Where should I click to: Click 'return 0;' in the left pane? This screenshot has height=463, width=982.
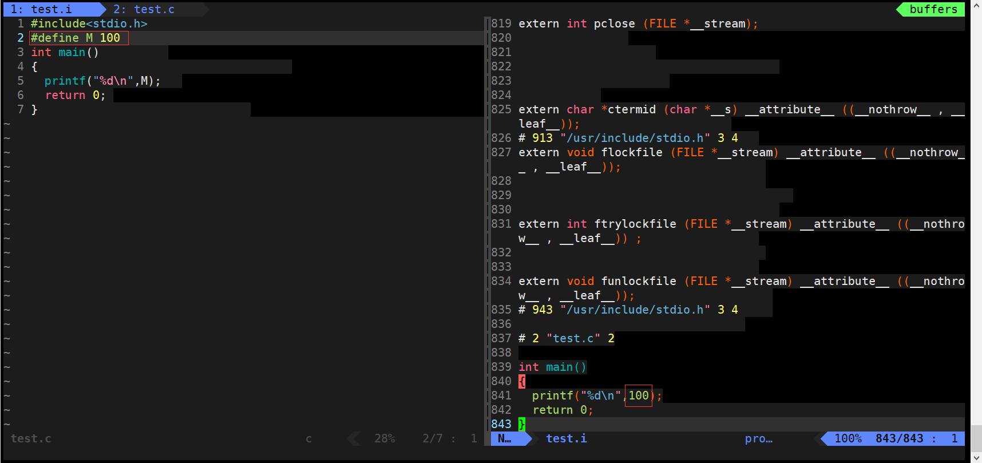[76, 95]
